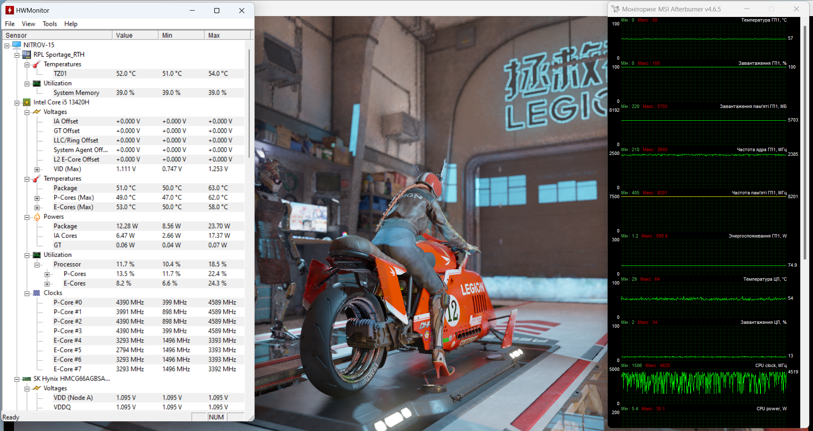The width and height of the screenshot is (813, 431).
Task: Click the thermometer icon under RPL Sportage_RTH
Action: [x=37, y=64]
